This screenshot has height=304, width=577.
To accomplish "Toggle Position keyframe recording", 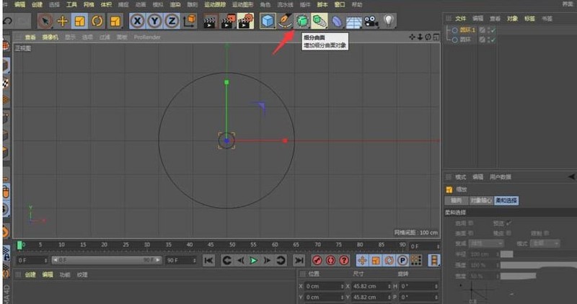I will coord(362,260).
